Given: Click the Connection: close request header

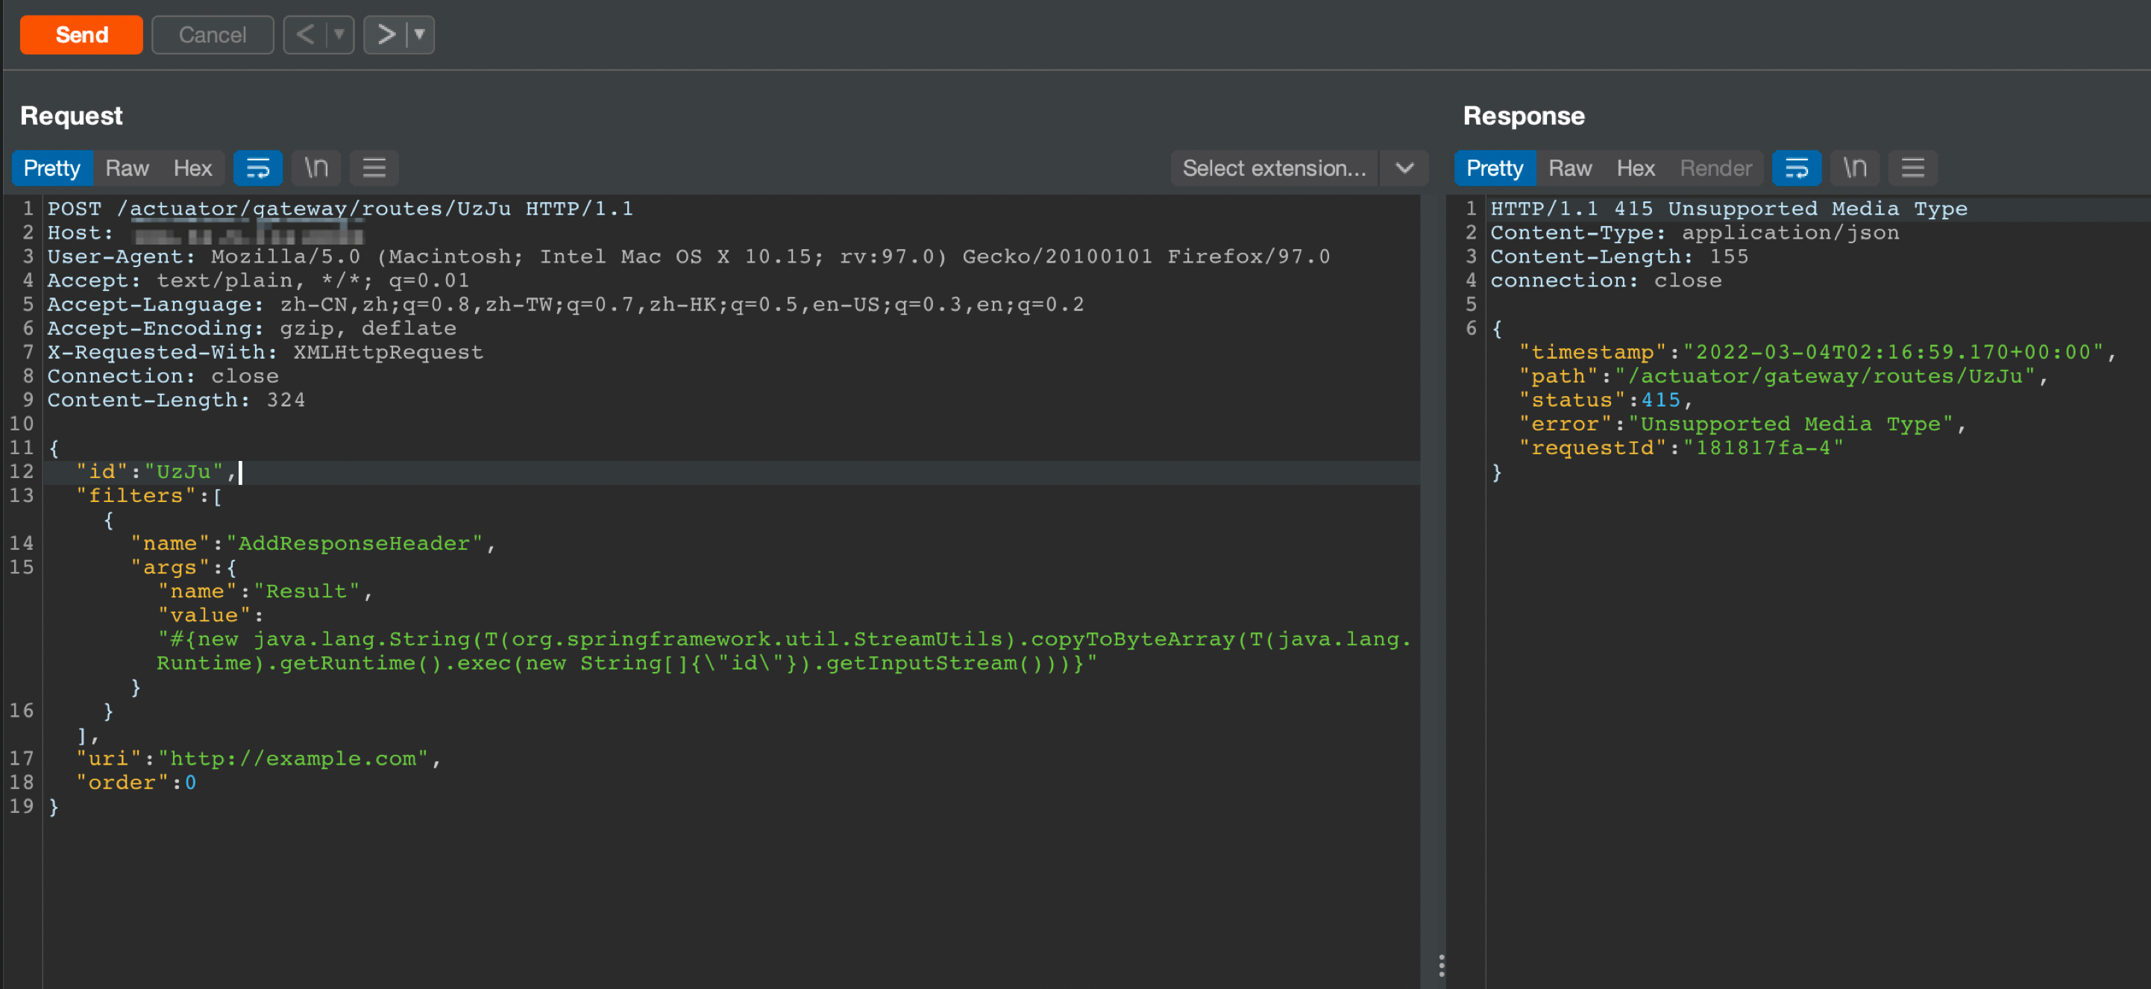Looking at the screenshot, I should click(x=163, y=377).
